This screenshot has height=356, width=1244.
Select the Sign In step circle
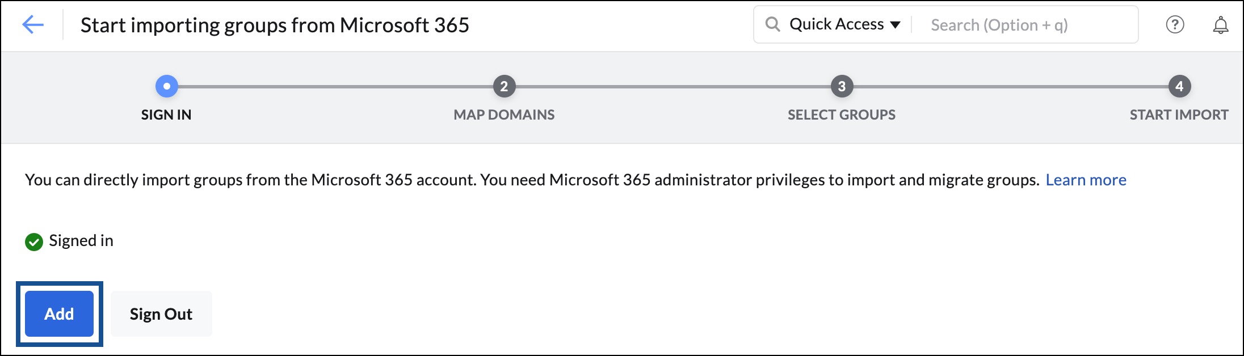tap(166, 86)
